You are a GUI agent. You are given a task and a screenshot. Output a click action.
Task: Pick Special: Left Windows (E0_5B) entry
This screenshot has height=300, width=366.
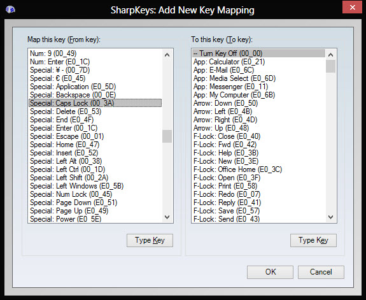pos(95,186)
